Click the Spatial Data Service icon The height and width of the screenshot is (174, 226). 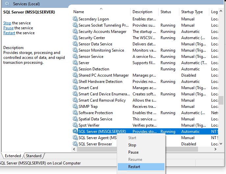(x=75, y=119)
